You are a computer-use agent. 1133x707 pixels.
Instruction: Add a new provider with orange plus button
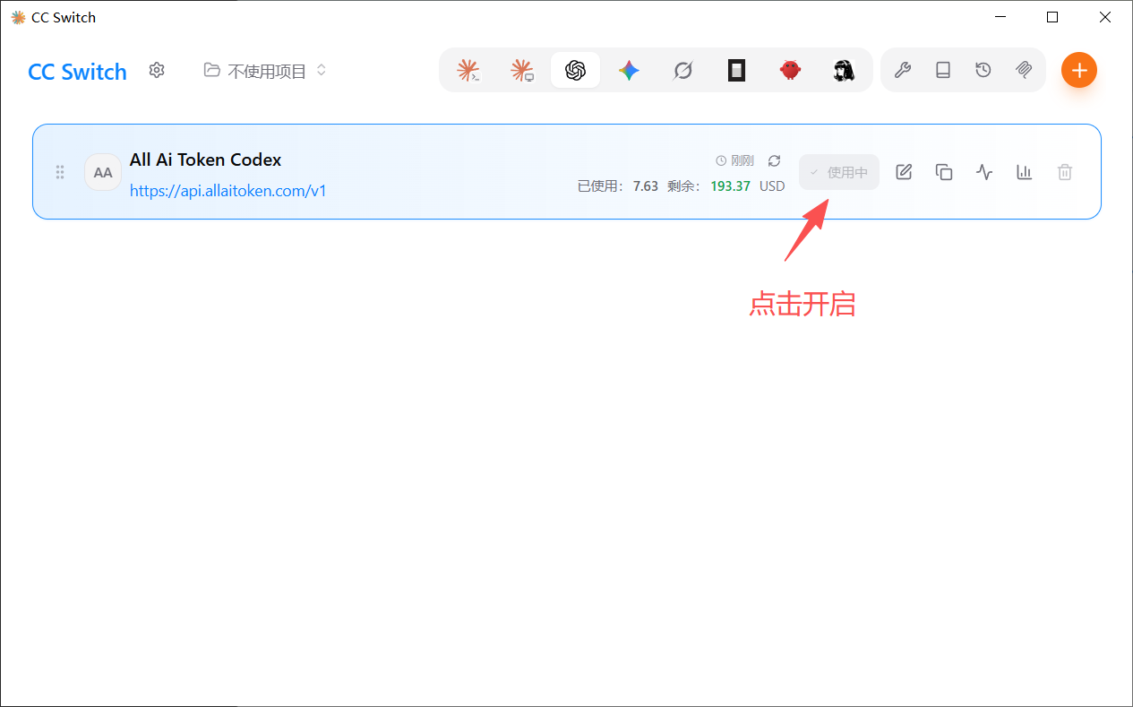[x=1079, y=70]
